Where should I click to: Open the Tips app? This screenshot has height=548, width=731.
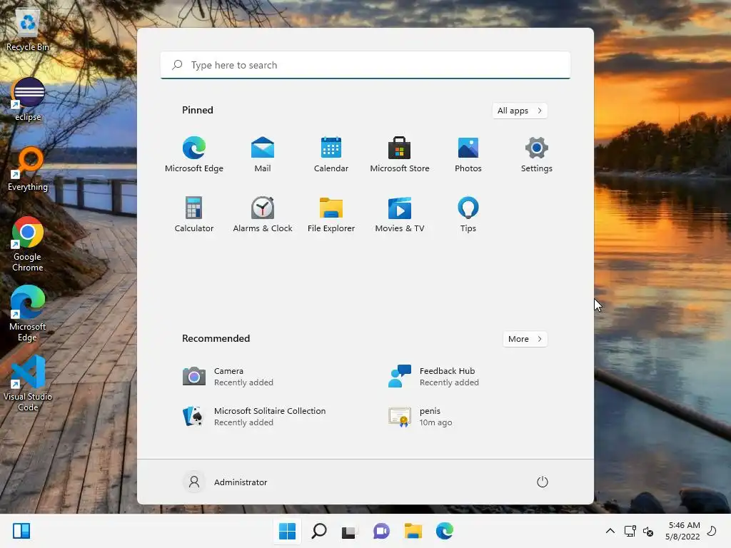click(468, 215)
